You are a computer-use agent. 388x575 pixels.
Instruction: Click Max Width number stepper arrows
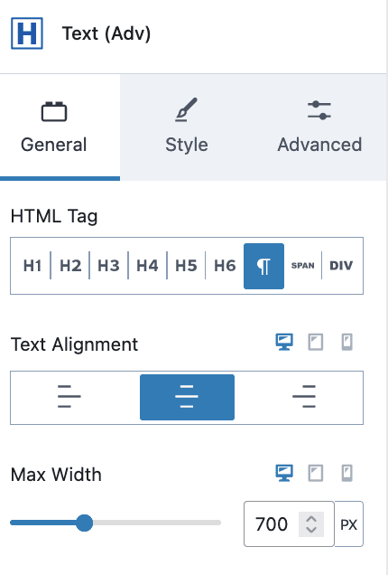311,524
